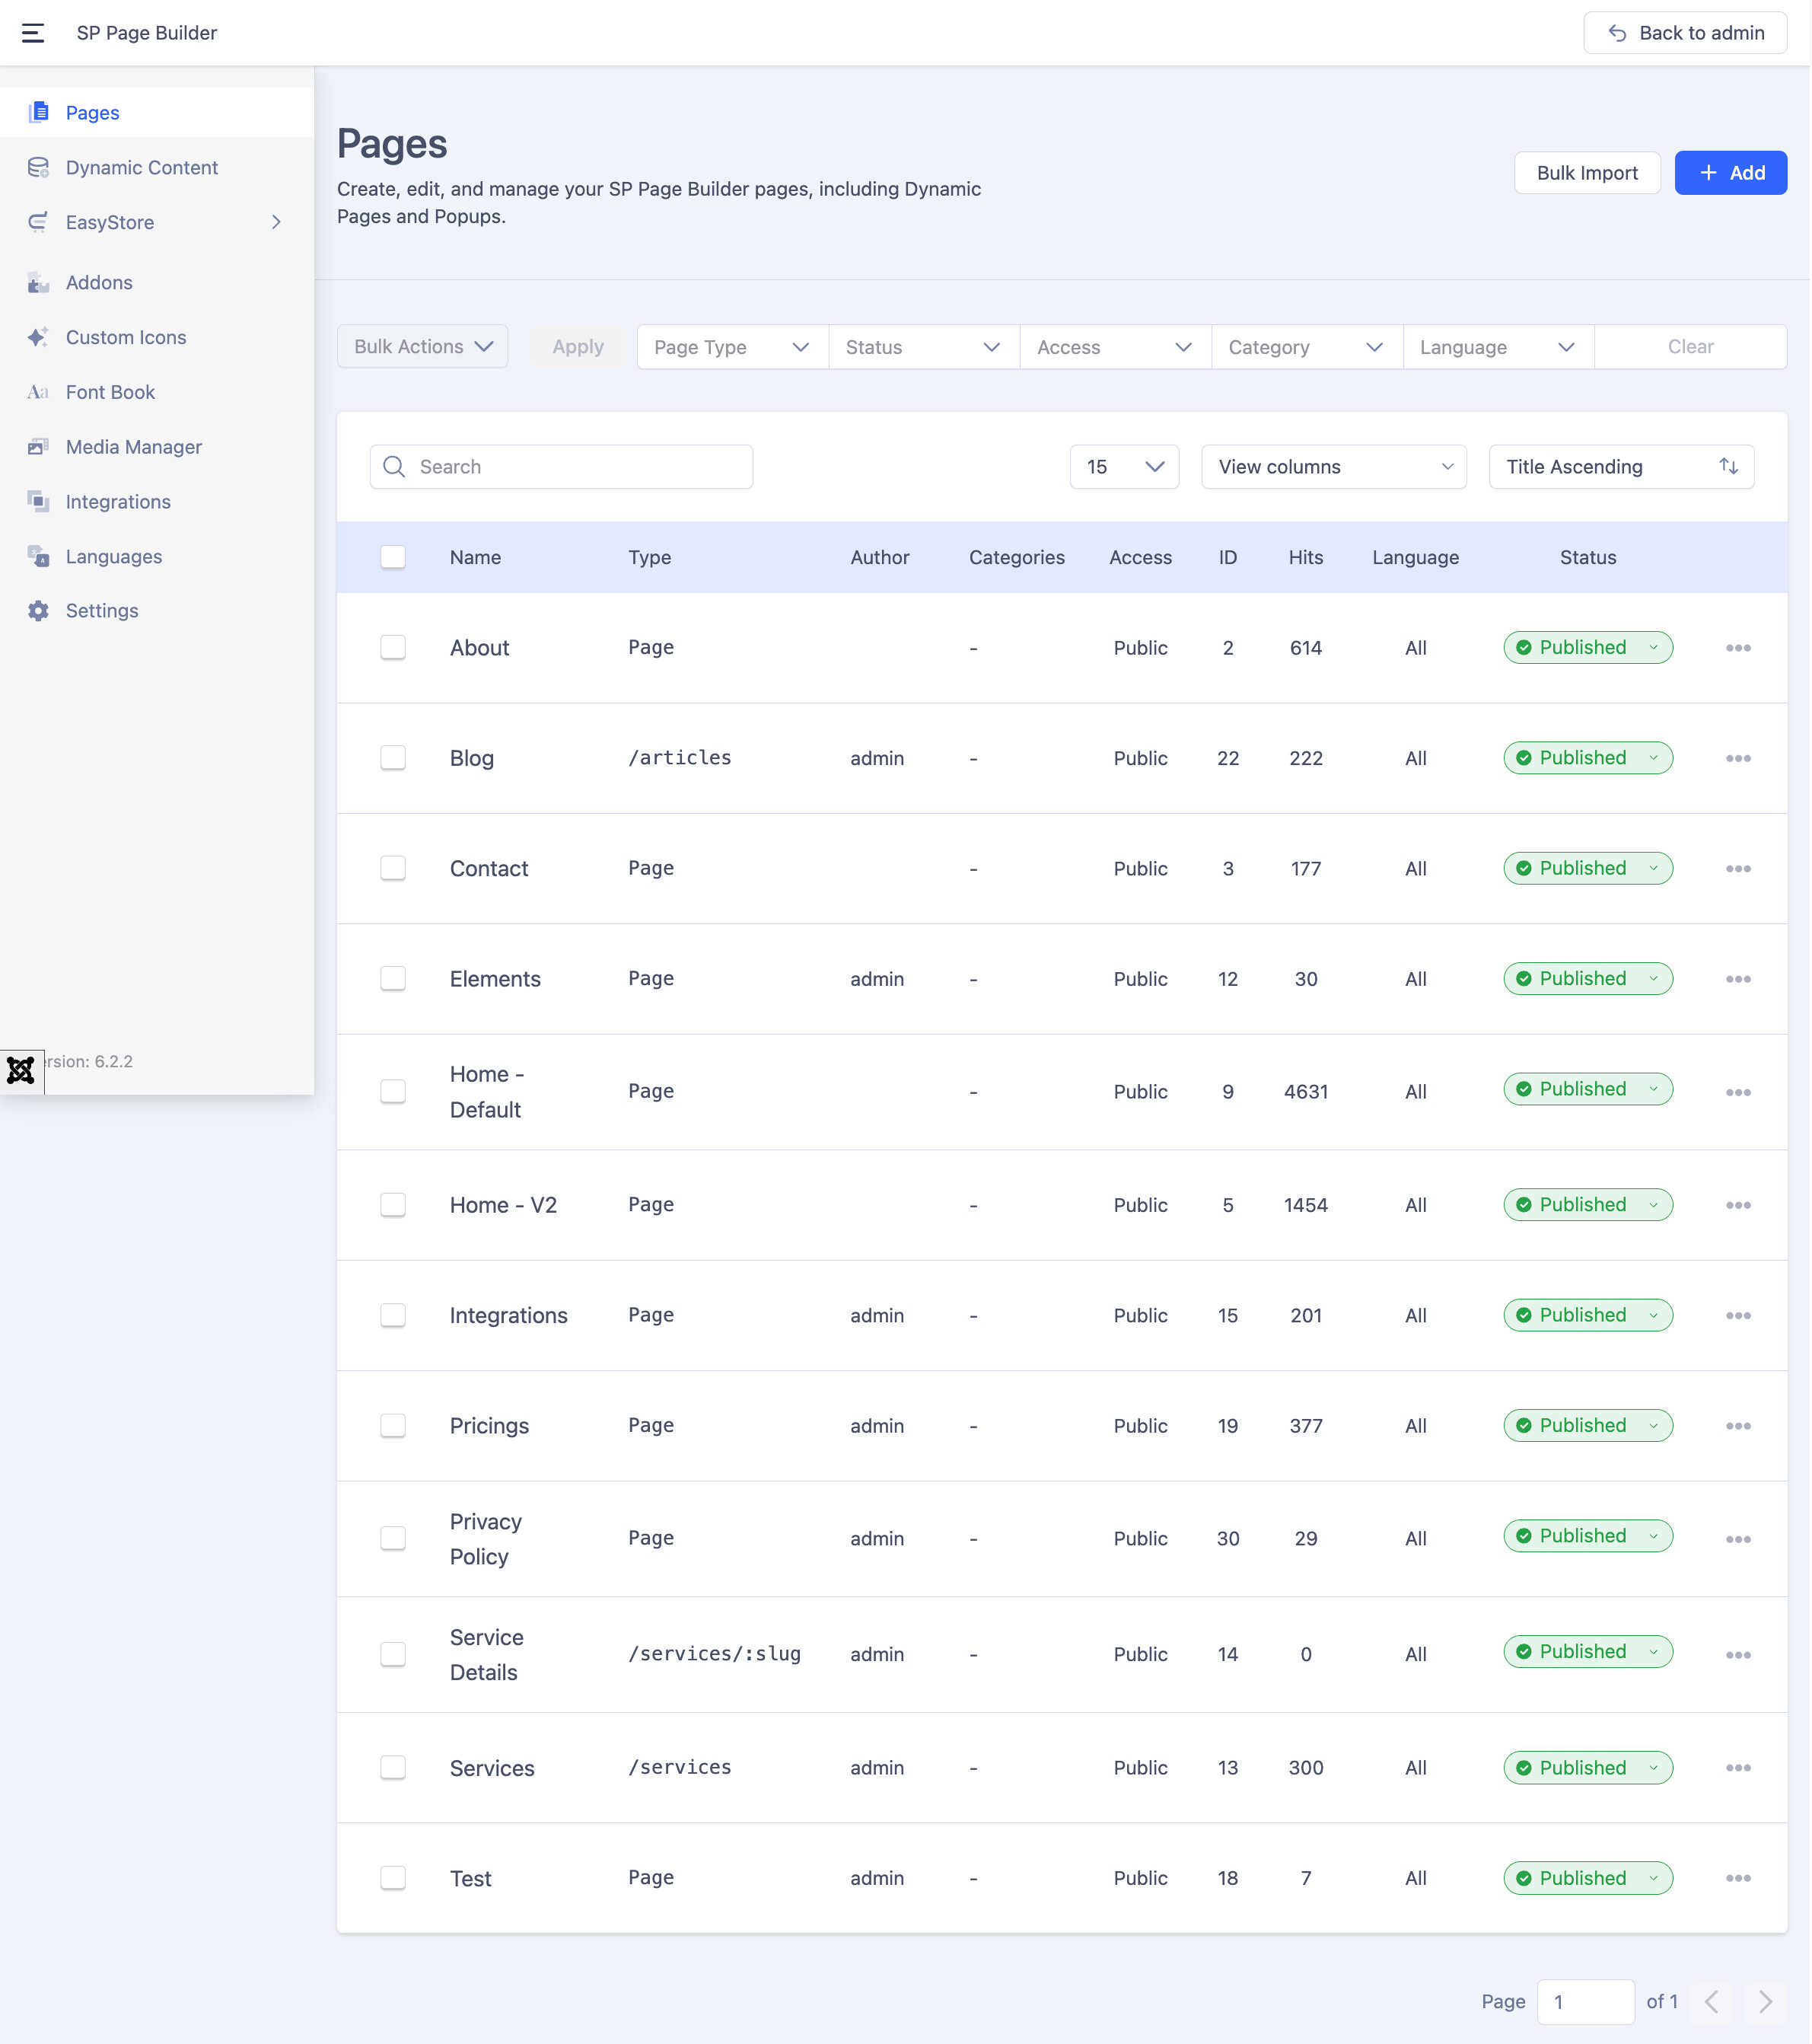This screenshot has width=1812, height=2044.
Task: Open three-dots actions menu for About row
Action: coord(1737,648)
